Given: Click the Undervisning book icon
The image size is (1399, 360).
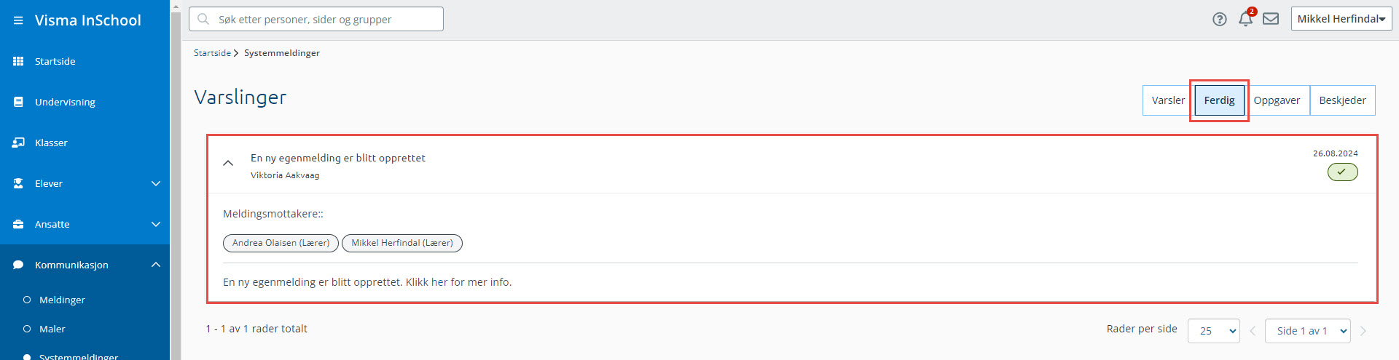Looking at the screenshot, I should (18, 102).
